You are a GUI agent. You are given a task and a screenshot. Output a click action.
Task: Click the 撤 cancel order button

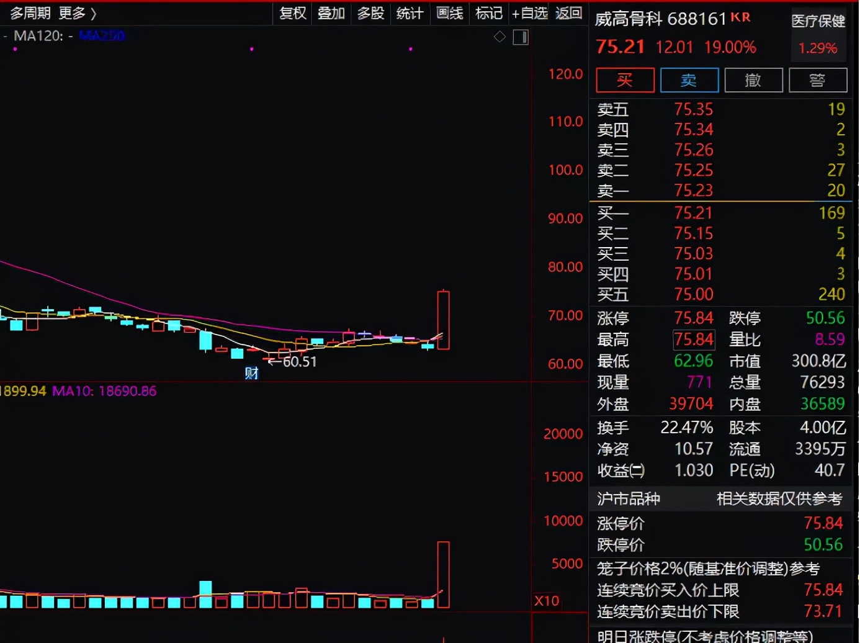click(x=753, y=80)
